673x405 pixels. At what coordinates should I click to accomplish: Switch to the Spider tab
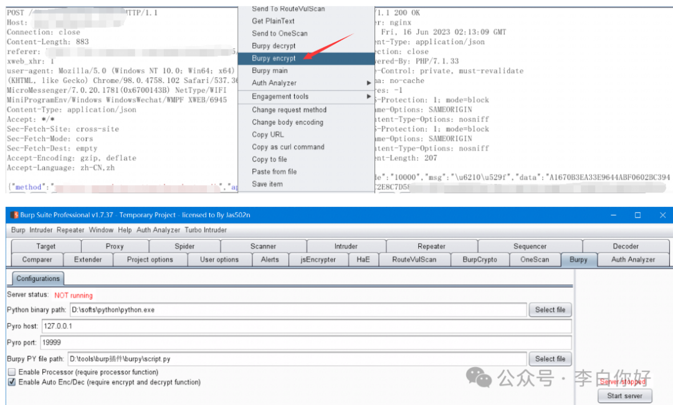[x=184, y=246]
